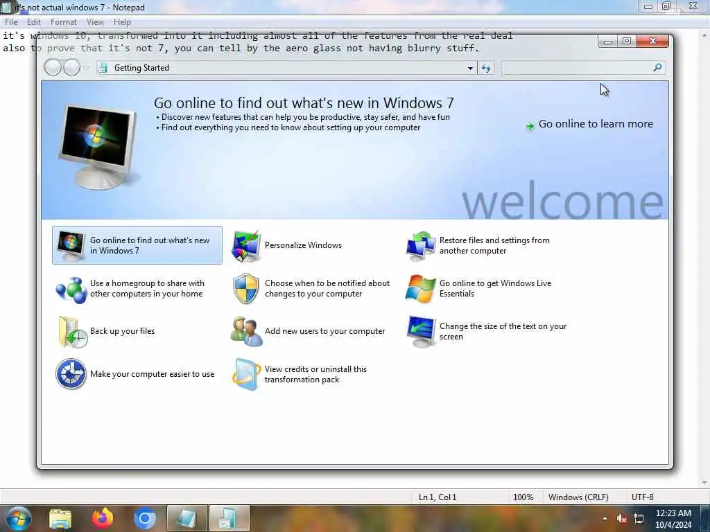Open Restore files and settings icon

[x=421, y=246]
